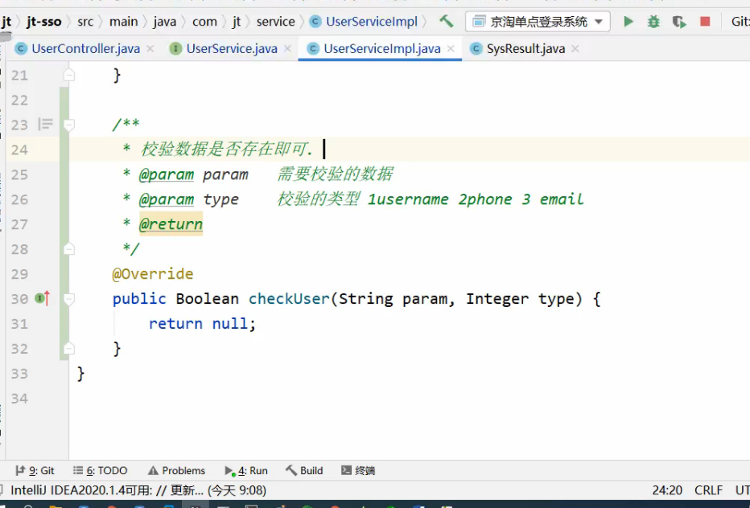
Task: Click the @return tag on line 27
Action: coord(171,224)
